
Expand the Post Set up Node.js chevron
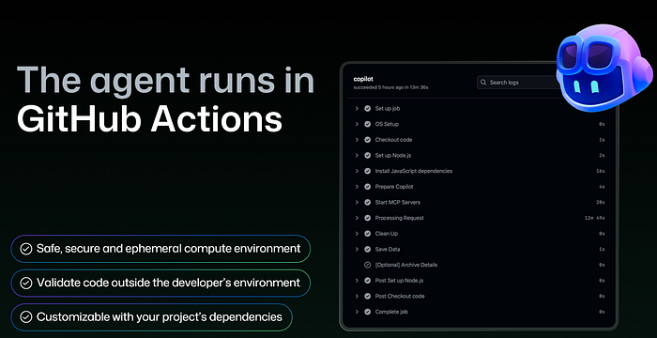tap(357, 281)
